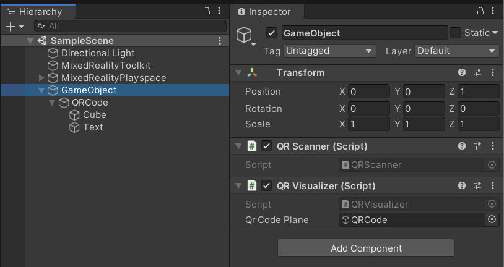The image size is (504, 267).
Task: Collapse the SampleScene foldout arrow
Action: click(30, 41)
